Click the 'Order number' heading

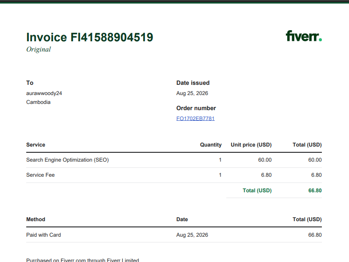pyautogui.click(x=196, y=108)
